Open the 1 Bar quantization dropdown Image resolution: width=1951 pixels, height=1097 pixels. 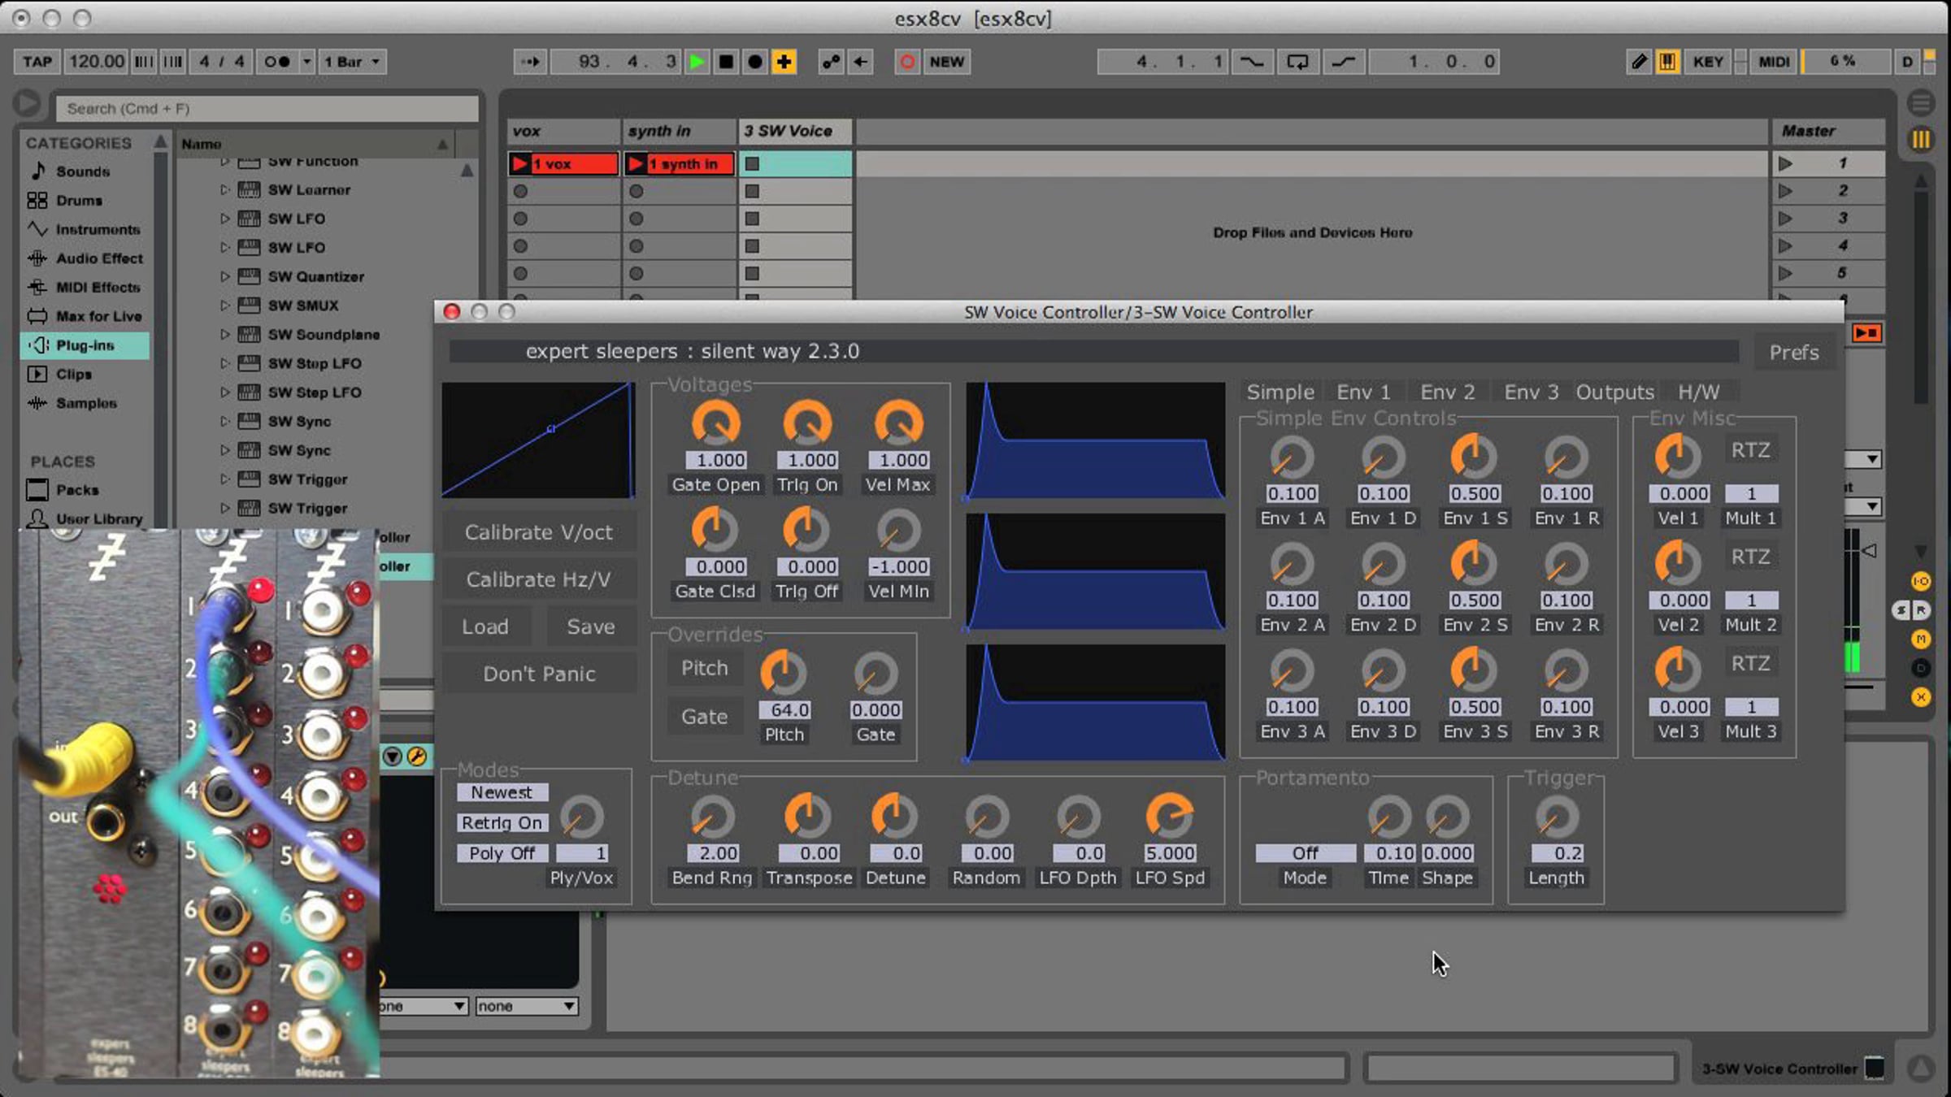[x=352, y=62]
